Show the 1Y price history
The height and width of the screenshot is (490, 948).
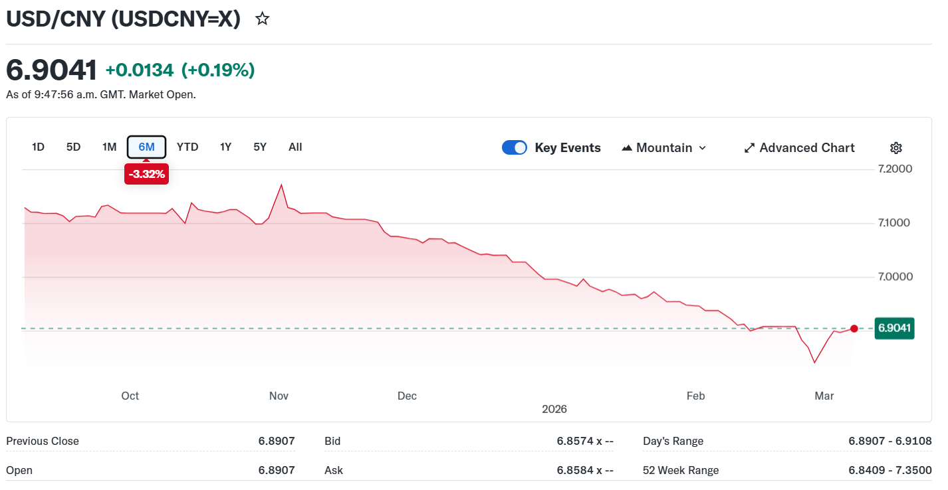[x=225, y=147]
